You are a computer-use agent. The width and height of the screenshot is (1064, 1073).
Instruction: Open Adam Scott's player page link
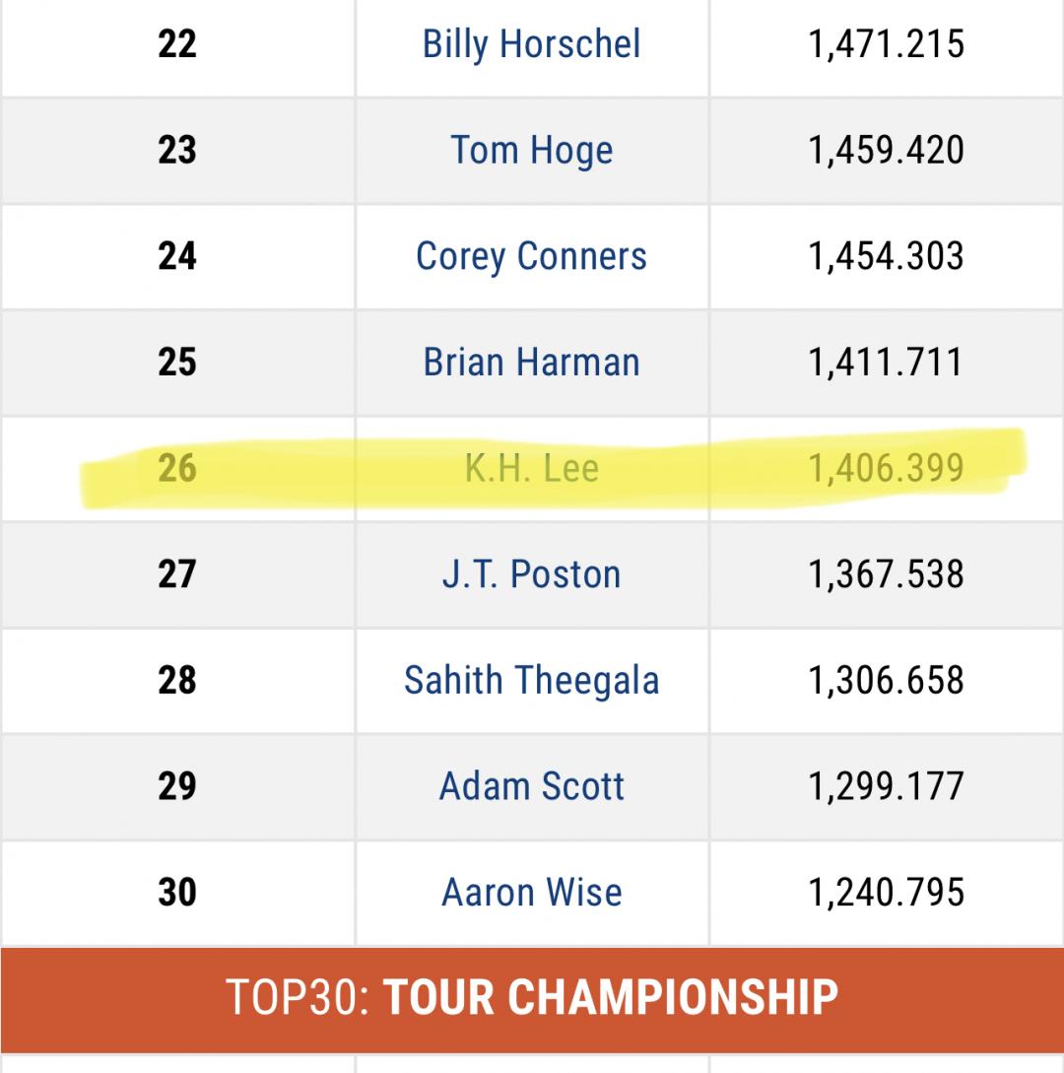(531, 786)
